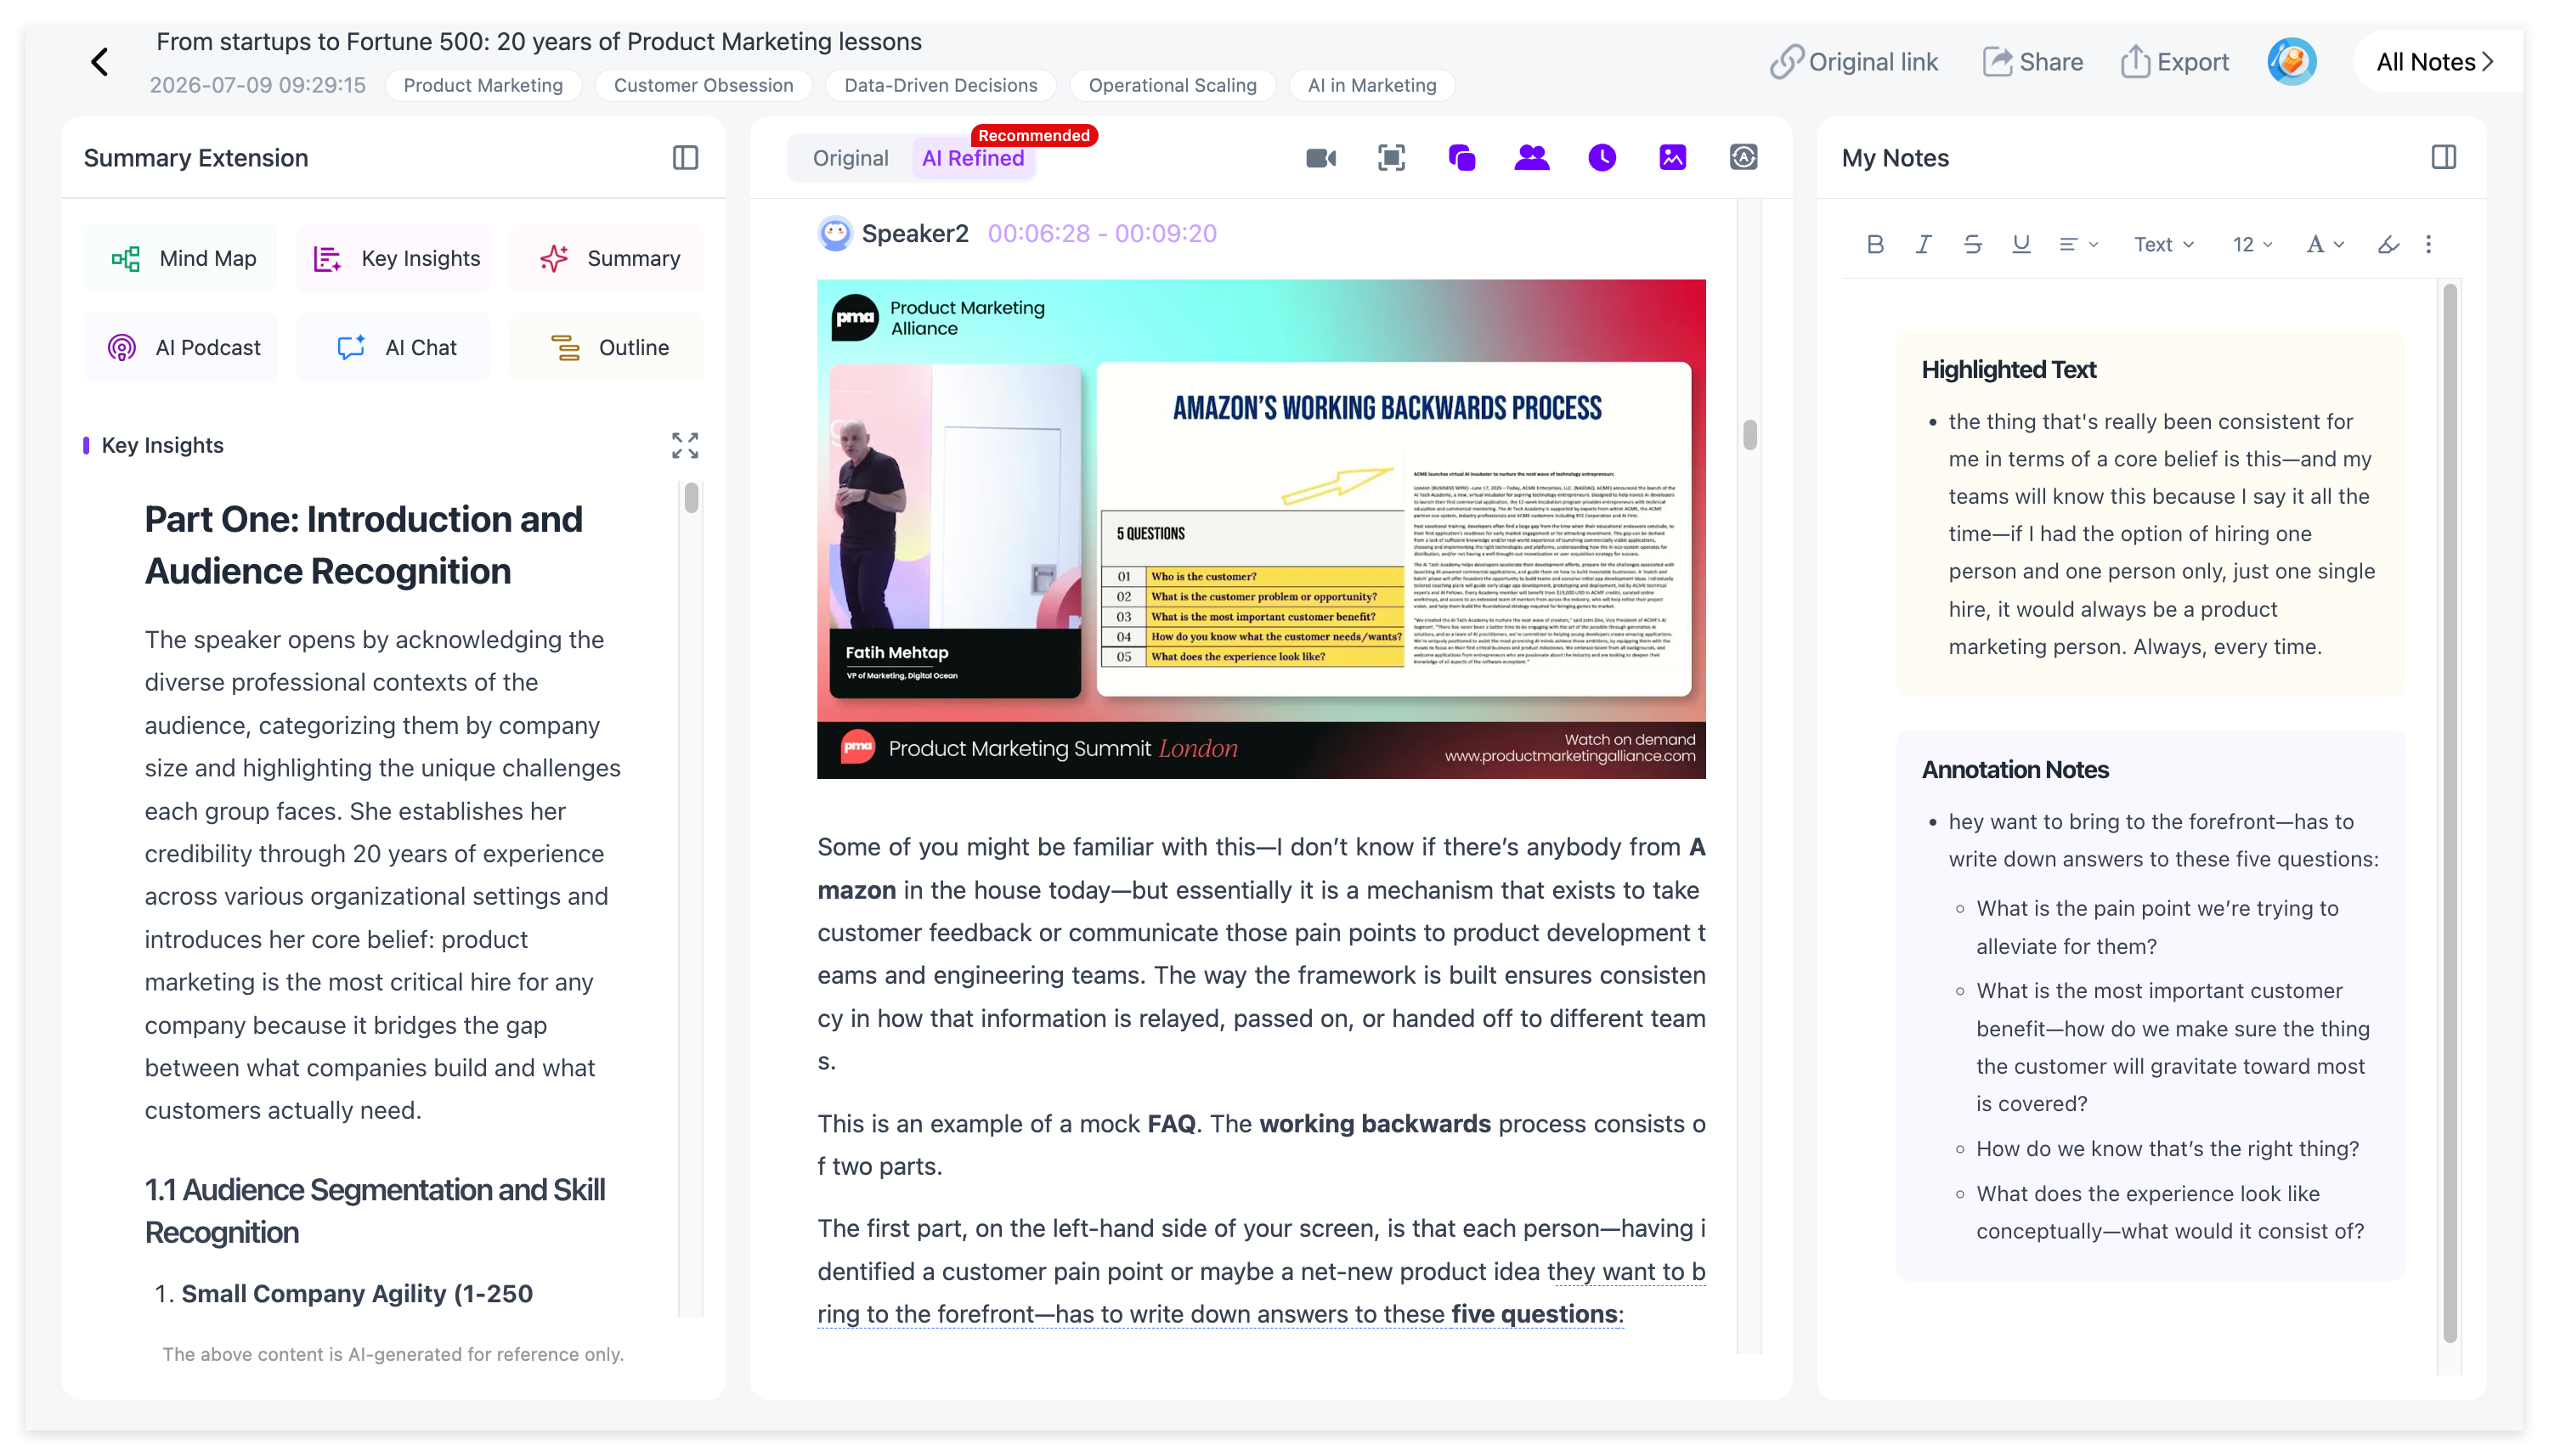Click the transcript panel scrollbar
This screenshot has height=1456, width=2549.
1749,435
